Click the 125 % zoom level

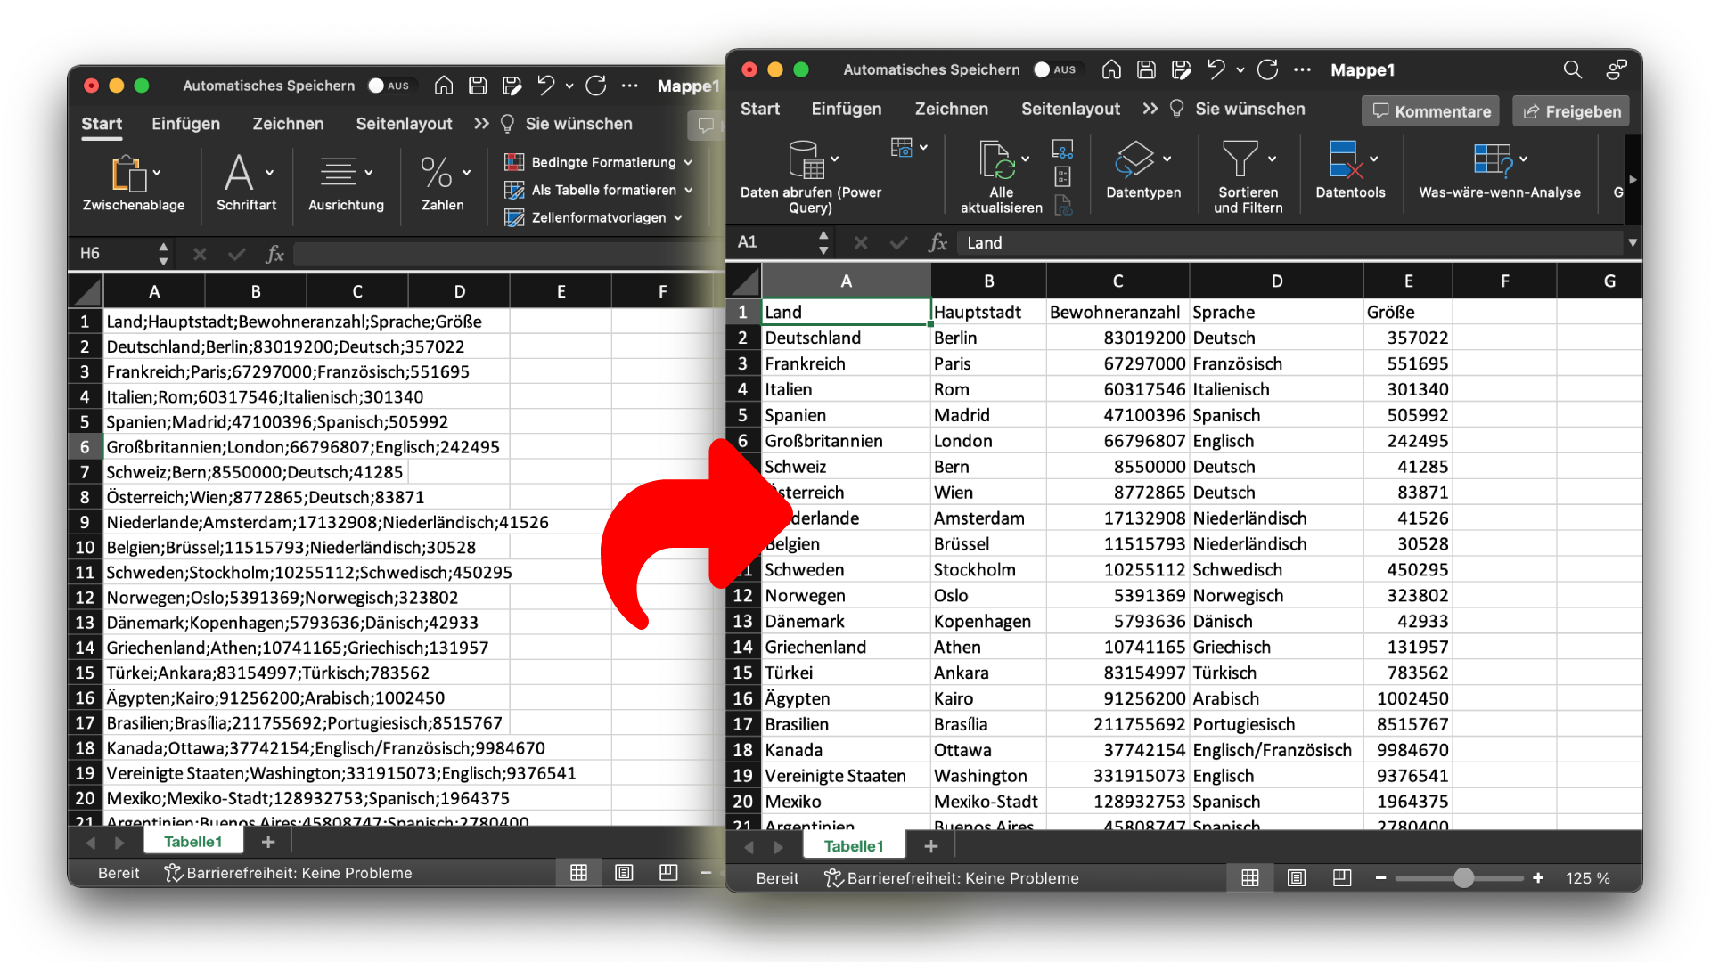point(1588,878)
